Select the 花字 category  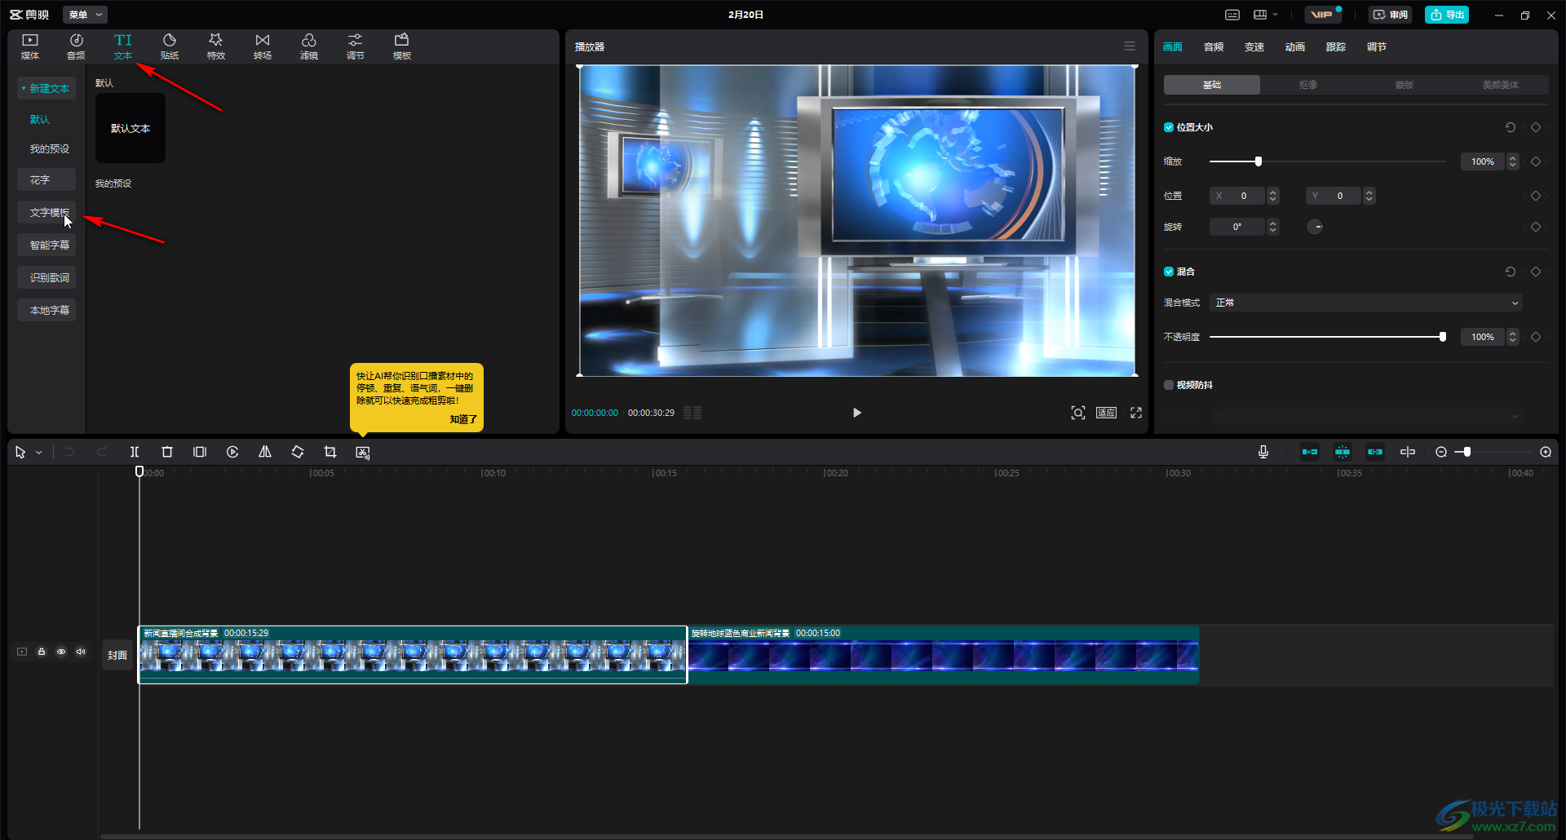(46, 179)
